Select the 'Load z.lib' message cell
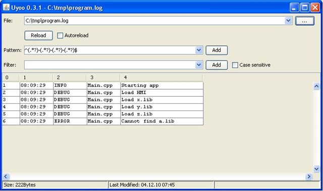Image resolution: width=323 pixels, height=191 pixels. (x=161, y=114)
